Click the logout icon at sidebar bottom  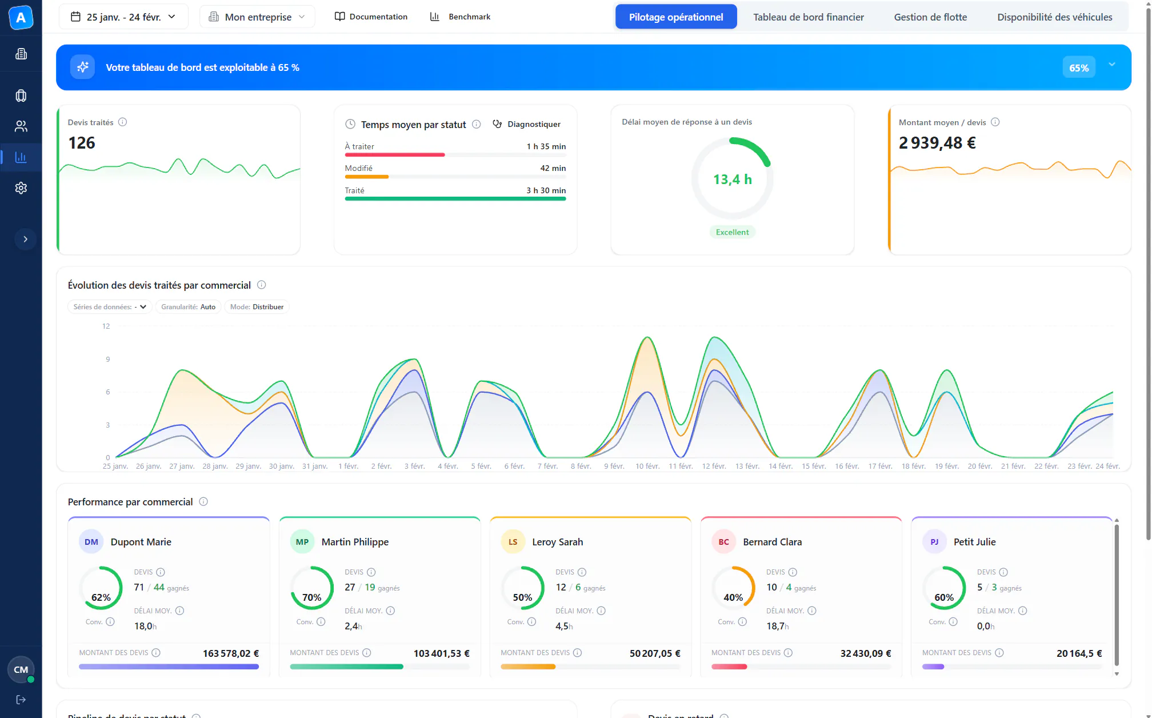(x=21, y=700)
